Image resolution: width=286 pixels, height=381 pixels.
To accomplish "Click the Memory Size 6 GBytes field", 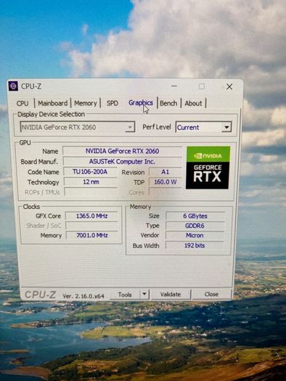I will point(195,216).
